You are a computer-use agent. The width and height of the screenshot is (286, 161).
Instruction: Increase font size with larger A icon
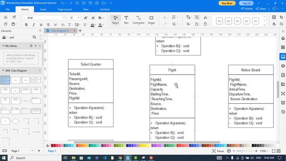click(x=85, y=18)
